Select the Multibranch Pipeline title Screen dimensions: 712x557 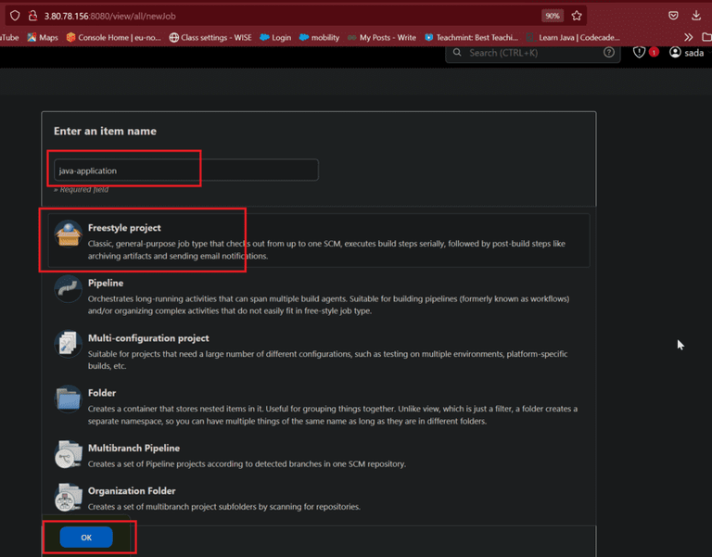pos(133,448)
